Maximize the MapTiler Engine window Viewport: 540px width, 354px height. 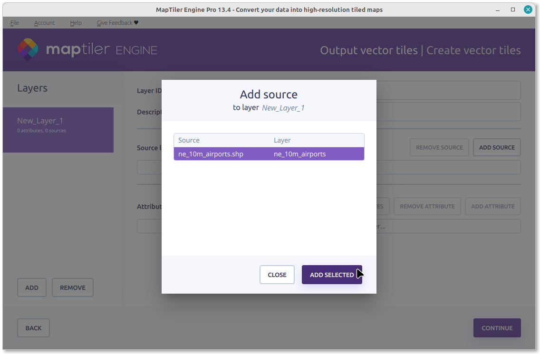click(513, 10)
